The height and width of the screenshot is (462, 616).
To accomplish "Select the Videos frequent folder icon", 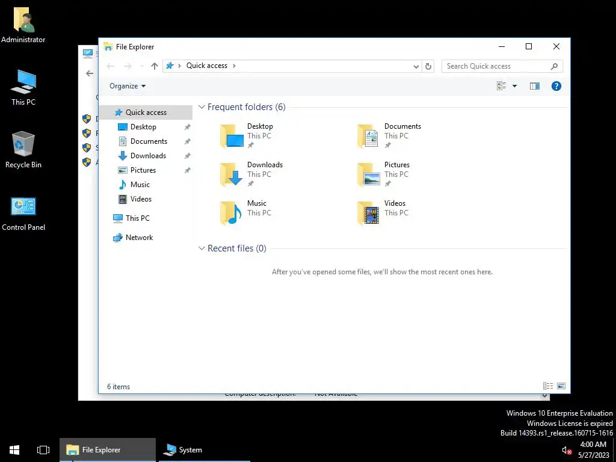I will click(x=368, y=212).
